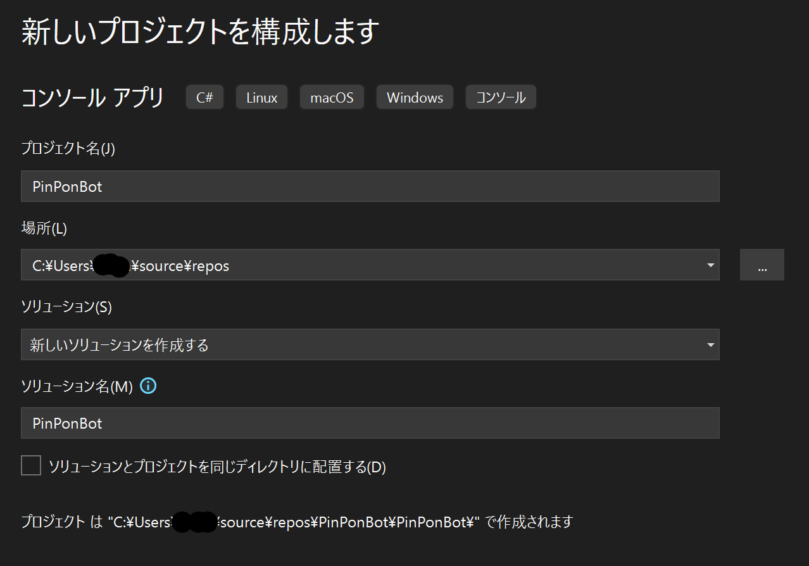Screen dimensions: 809x566
Task: Click the same-directory checkbox label text
Action: click(217, 467)
